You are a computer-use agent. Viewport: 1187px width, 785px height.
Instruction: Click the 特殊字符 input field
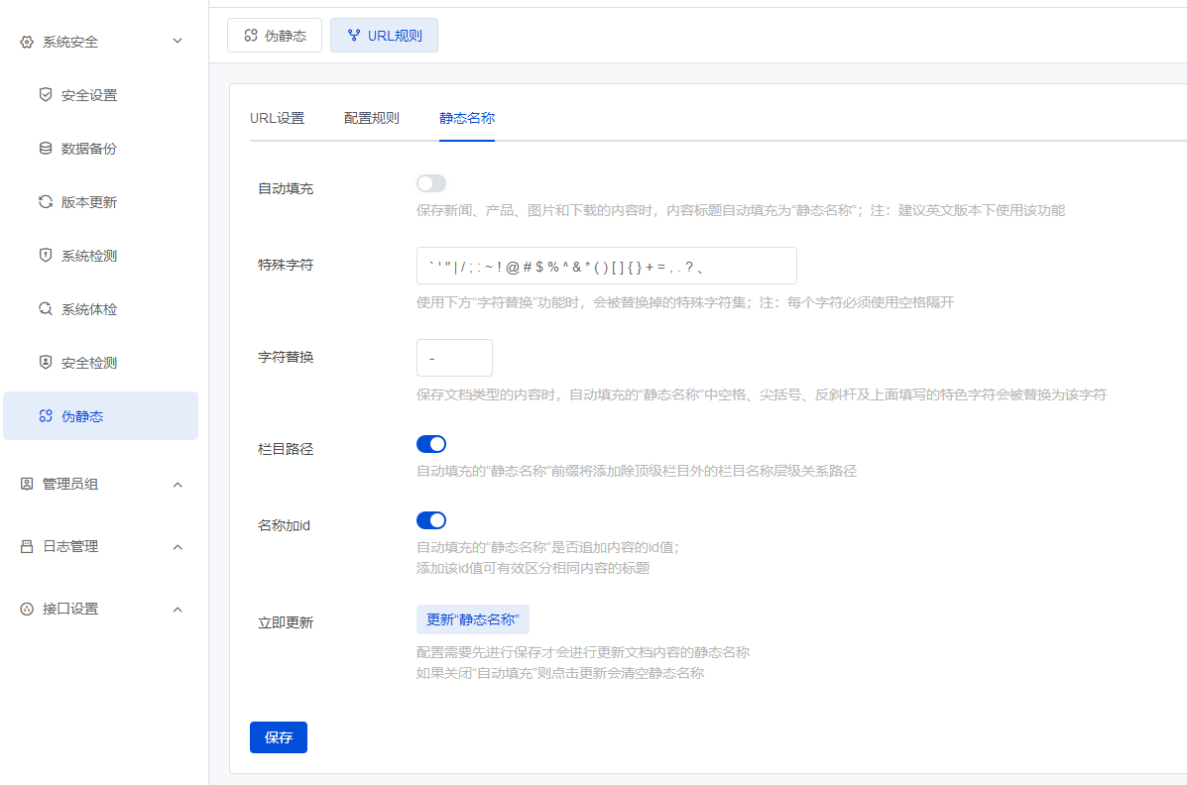tap(606, 266)
